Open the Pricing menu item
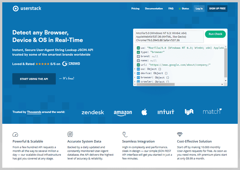Viewport: 240px width, 170px height. click(135, 8)
